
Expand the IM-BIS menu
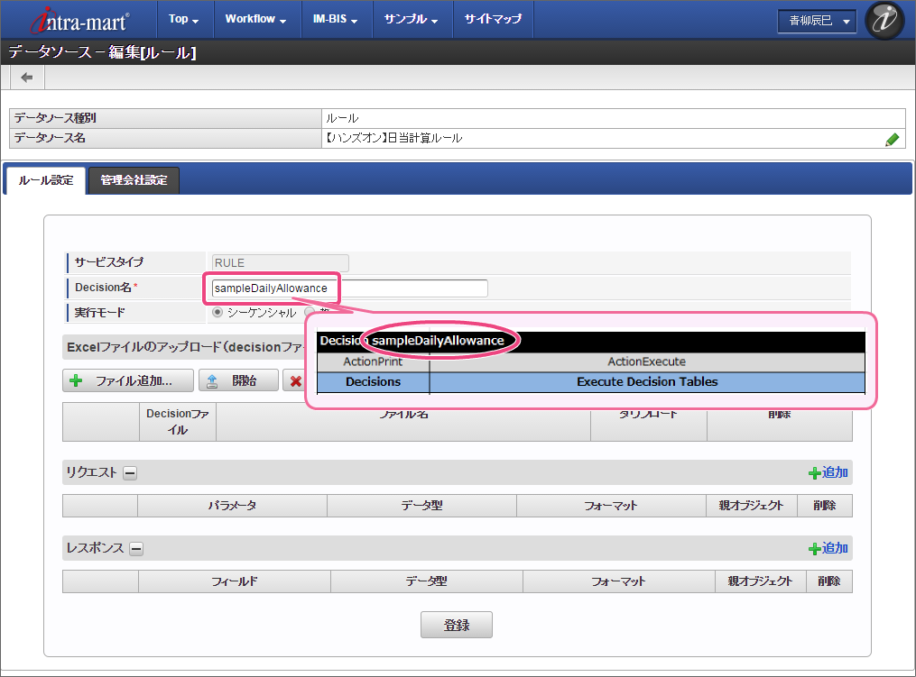point(335,19)
